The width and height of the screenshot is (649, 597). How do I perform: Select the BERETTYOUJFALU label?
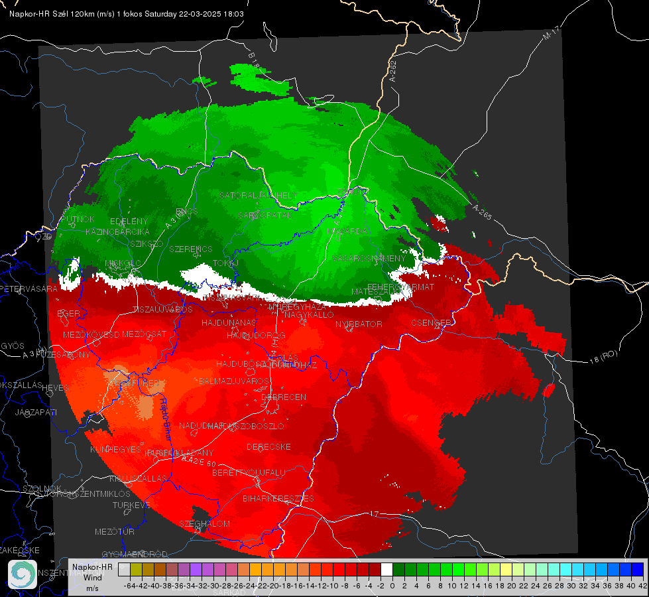tap(249, 472)
